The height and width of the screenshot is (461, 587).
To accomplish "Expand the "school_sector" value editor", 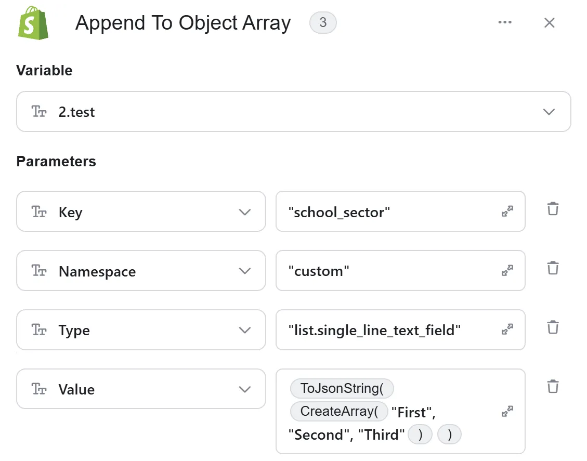I will [507, 212].
